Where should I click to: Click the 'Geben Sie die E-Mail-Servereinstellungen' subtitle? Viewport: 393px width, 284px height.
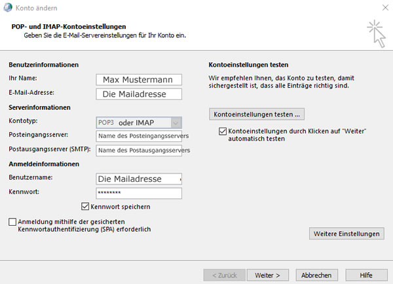click(x=105, y=35)
